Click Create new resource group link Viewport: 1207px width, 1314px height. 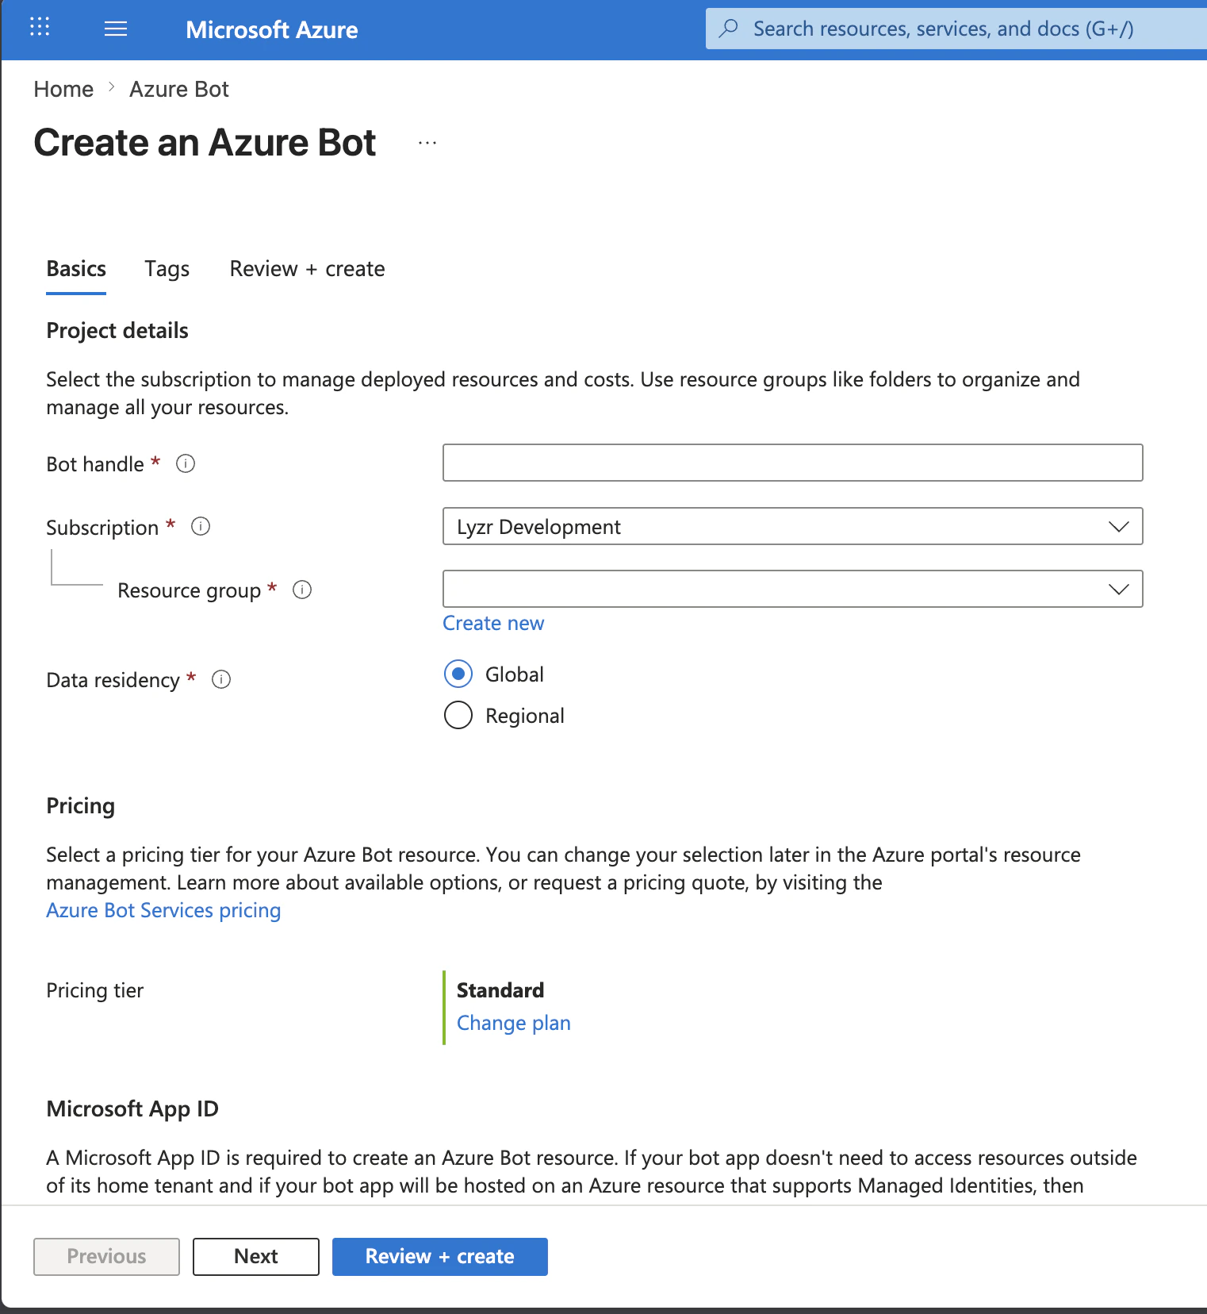(493, 623)
